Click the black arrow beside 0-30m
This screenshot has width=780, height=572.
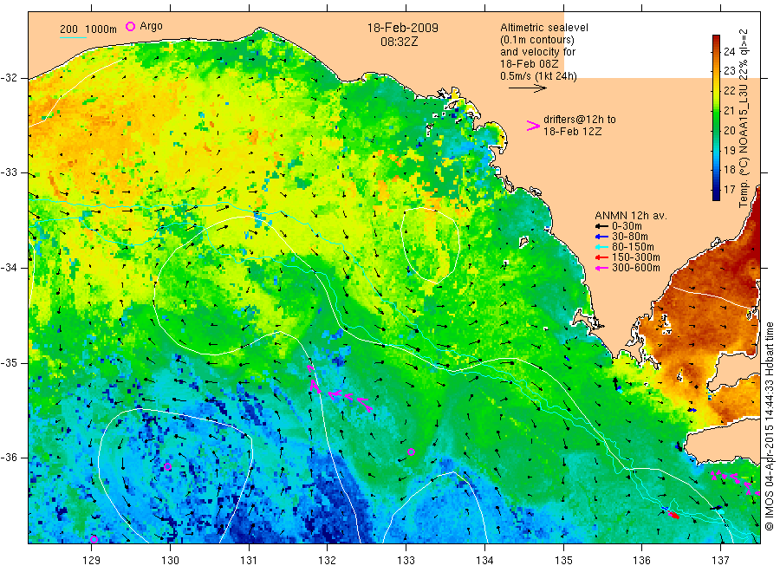601,226
